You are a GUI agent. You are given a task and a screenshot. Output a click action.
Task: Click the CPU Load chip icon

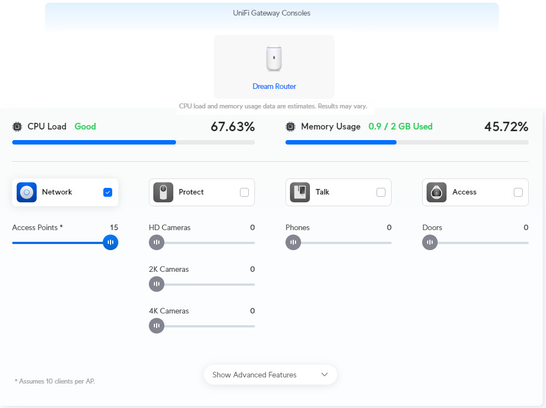pyautogui.click(x=17, y=127)
